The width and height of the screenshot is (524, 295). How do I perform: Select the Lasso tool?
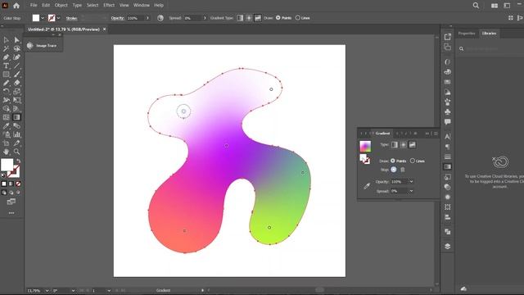pos(16,49)
